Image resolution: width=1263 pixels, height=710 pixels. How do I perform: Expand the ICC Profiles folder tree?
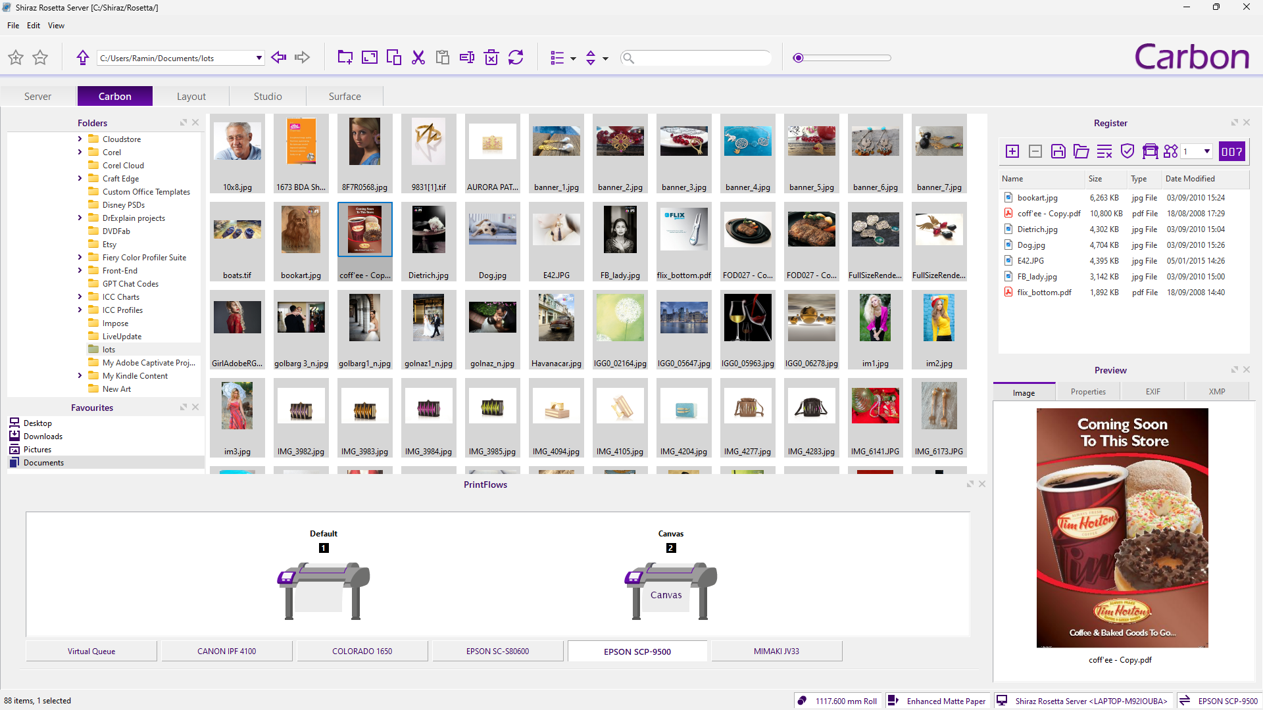80,310
